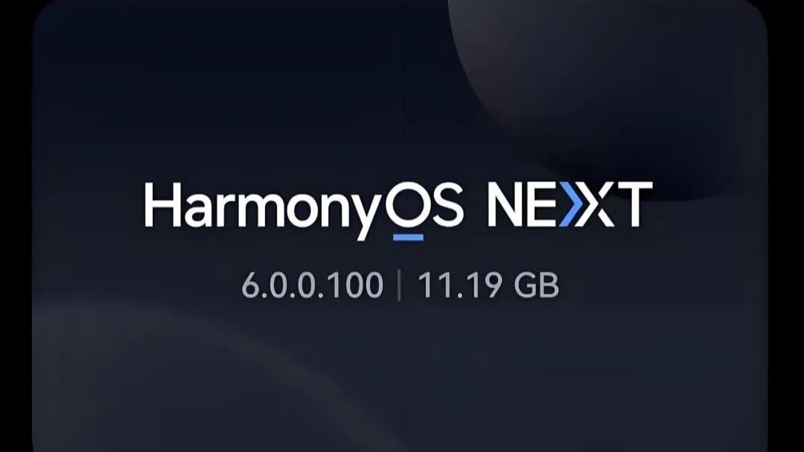This screenshot has height=452, width=804.
Task: Click the letter S after the underlined O
Action: point(448,204)
